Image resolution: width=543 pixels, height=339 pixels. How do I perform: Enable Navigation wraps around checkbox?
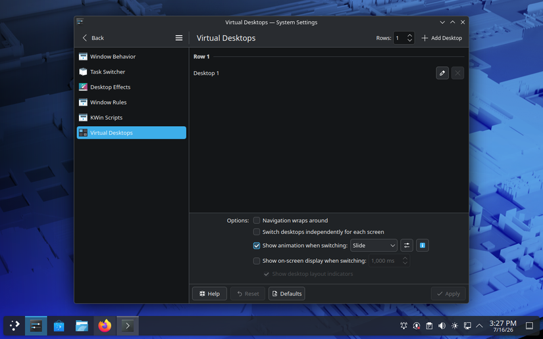(257, 221)
